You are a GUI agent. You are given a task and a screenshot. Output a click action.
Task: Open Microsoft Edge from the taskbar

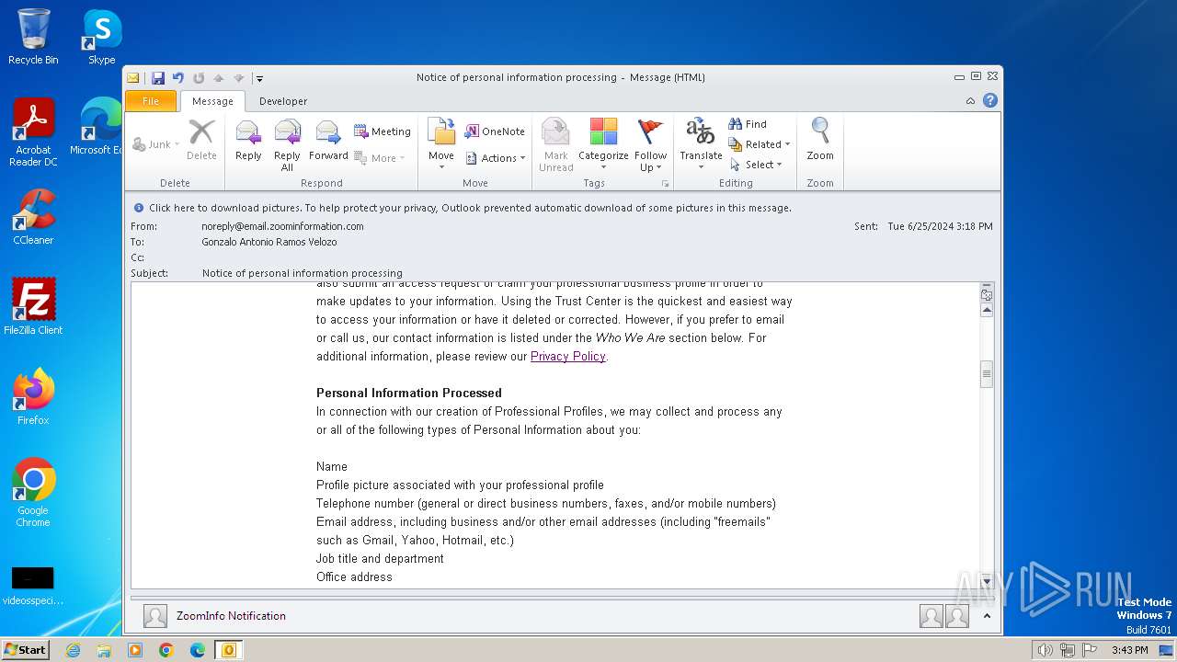pyautogui.click(x=198, y=650)
